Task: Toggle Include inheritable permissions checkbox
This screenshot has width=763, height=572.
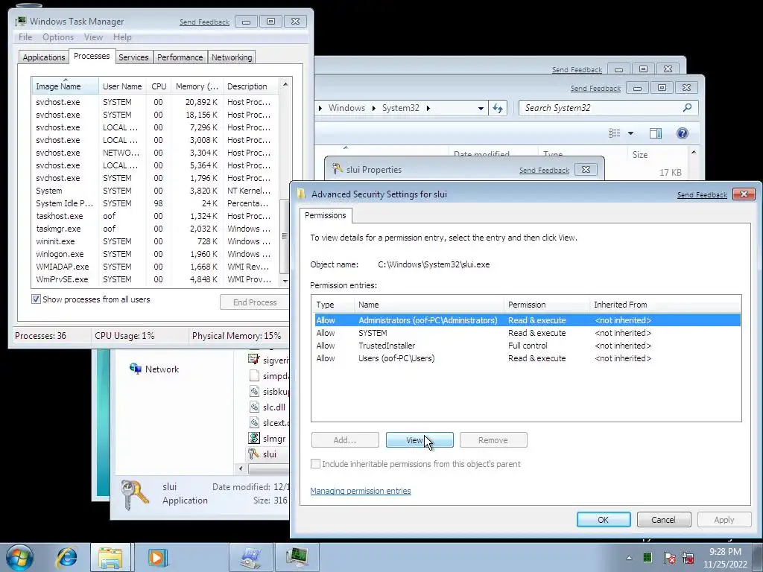Action: point(315,463)
